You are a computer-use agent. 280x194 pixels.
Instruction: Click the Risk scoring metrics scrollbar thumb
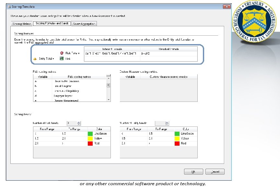[x=108, y=85]
